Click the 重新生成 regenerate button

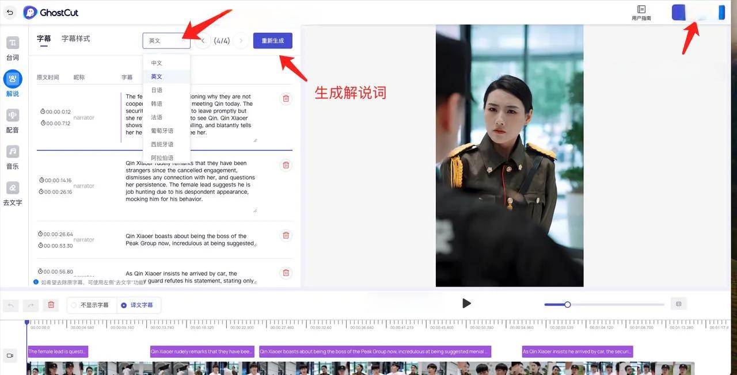[x=272, y=40]
